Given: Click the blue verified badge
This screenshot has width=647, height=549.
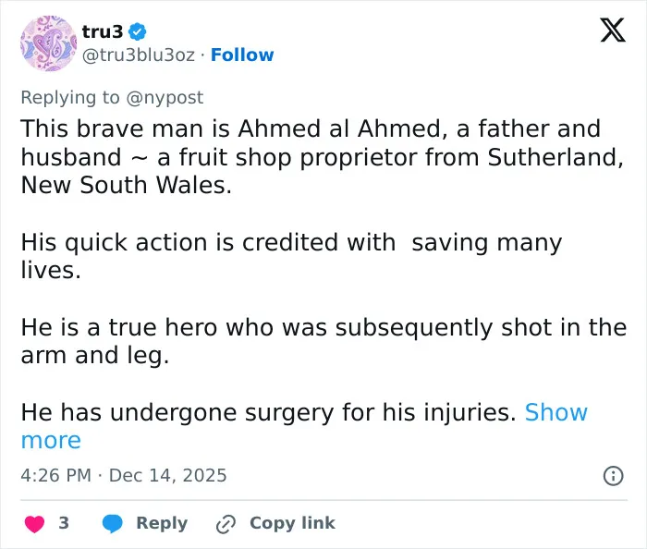Looking at the screenshot, I should click(138, 31).
